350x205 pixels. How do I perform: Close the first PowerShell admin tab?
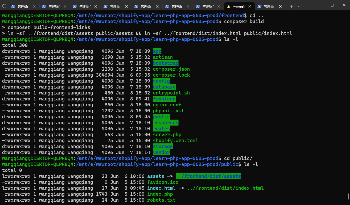[x=34, y=6]
